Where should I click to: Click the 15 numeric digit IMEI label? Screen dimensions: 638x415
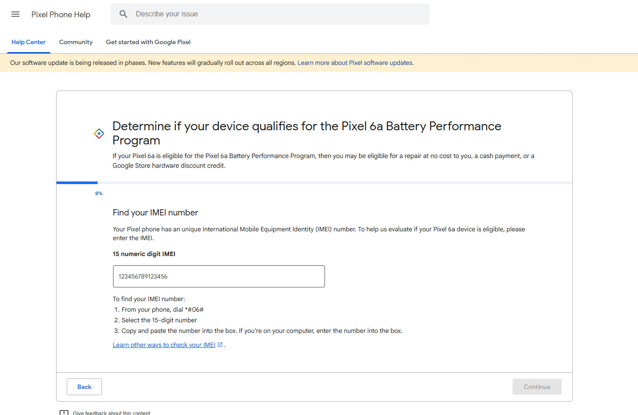pyautogui.click(x=144, y=254)
